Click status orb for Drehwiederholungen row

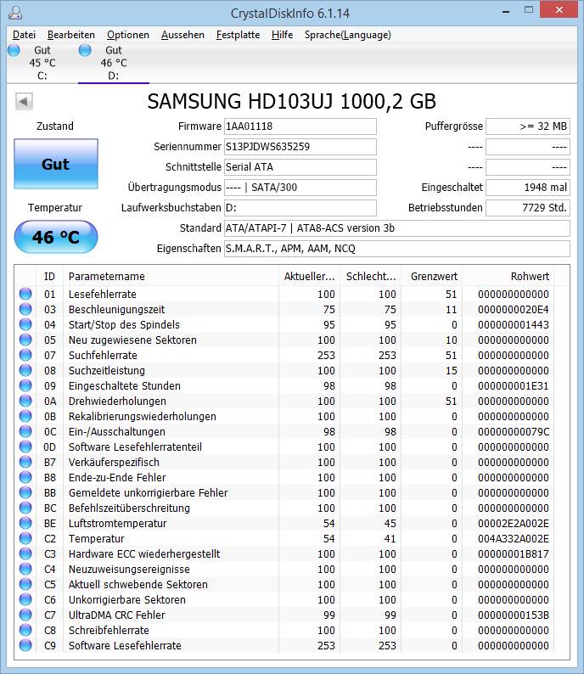25,401
